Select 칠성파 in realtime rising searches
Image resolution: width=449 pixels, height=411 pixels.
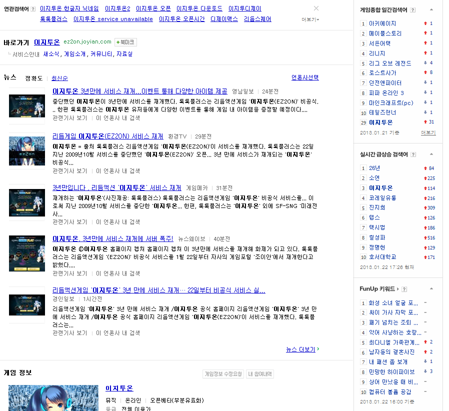(377, 237)
